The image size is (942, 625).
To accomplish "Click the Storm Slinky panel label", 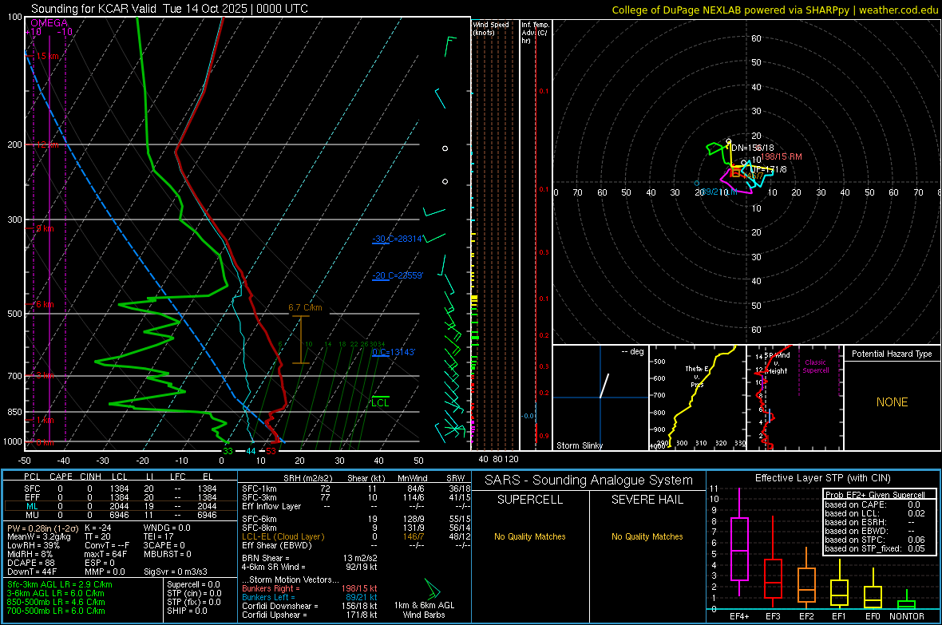I will coord(579,445).
